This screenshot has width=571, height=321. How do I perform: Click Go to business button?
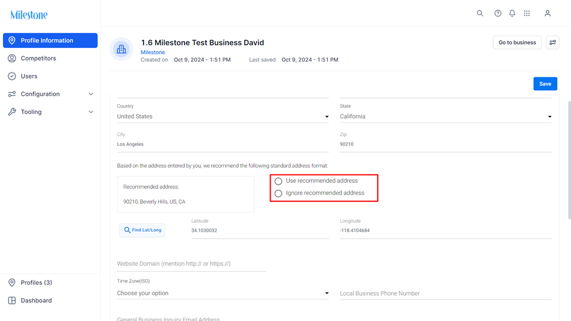point(517,43)
